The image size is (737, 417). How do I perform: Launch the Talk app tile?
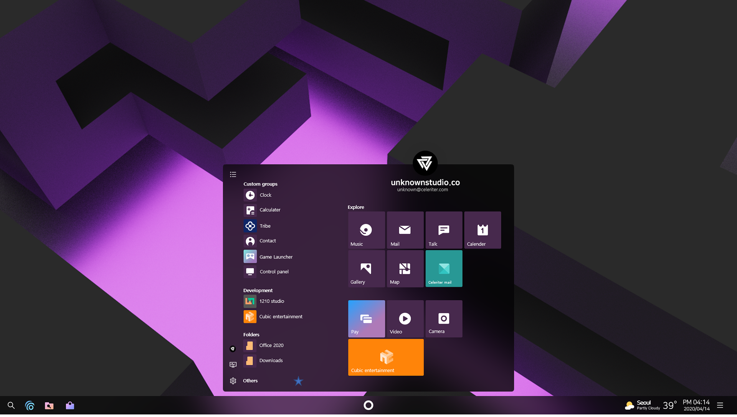444,230
